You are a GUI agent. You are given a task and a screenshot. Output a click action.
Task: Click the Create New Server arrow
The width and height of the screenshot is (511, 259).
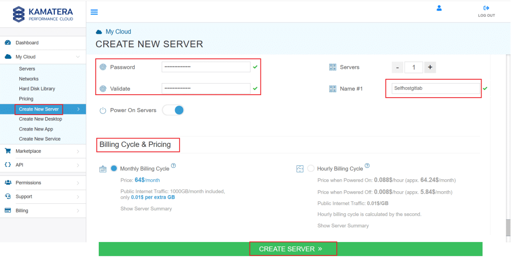tap(78, 109)
